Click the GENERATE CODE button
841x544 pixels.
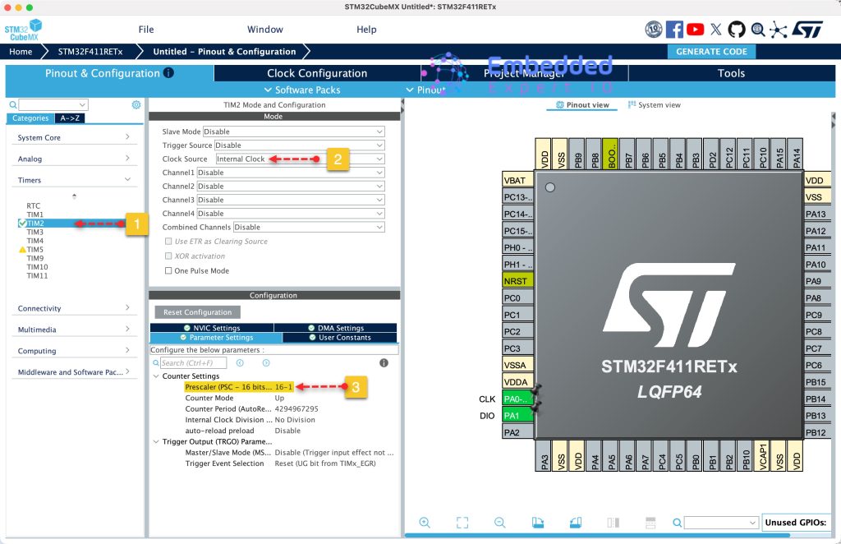711,51
